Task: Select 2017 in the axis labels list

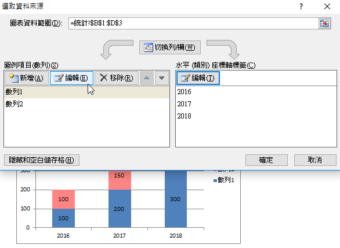Action: (256, 104)
